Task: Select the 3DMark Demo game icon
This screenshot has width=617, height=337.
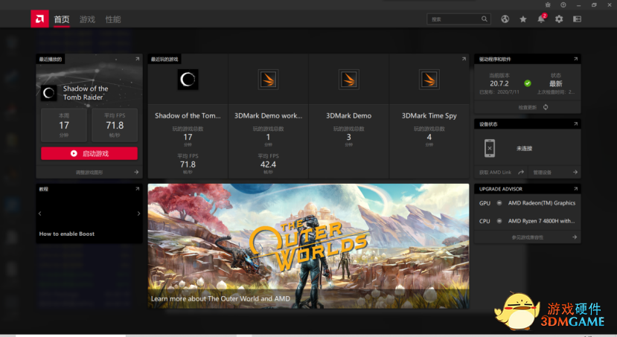Action: tap(348, 80)
